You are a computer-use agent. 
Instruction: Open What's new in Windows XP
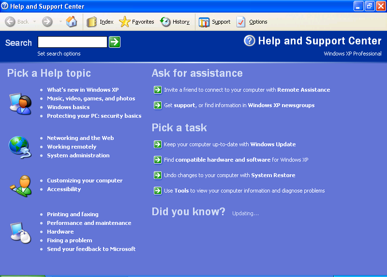coord(83,90)
